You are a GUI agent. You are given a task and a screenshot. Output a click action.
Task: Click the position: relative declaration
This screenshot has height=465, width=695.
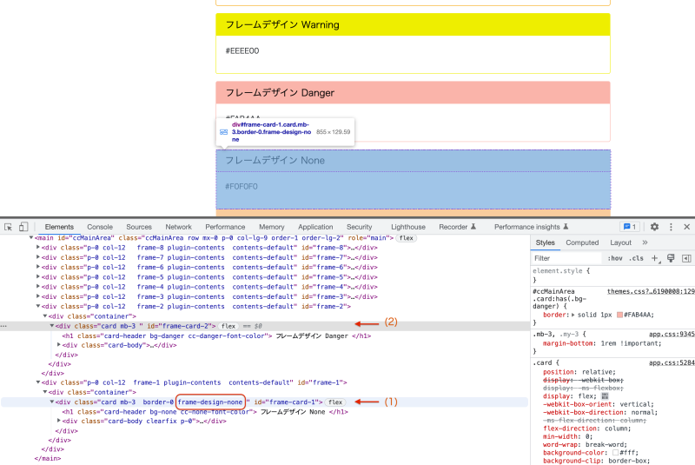point(579,372)
